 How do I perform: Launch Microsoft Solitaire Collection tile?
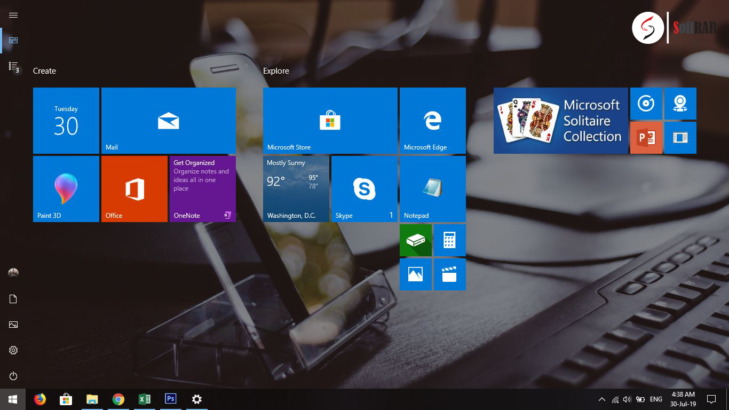561,121
